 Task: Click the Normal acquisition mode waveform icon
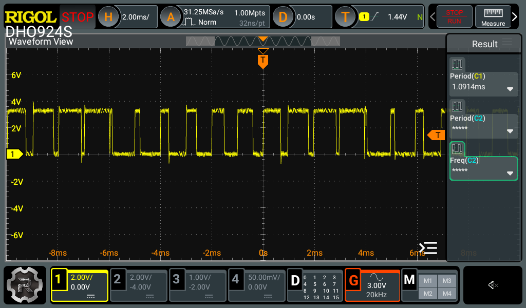point(189,23)
